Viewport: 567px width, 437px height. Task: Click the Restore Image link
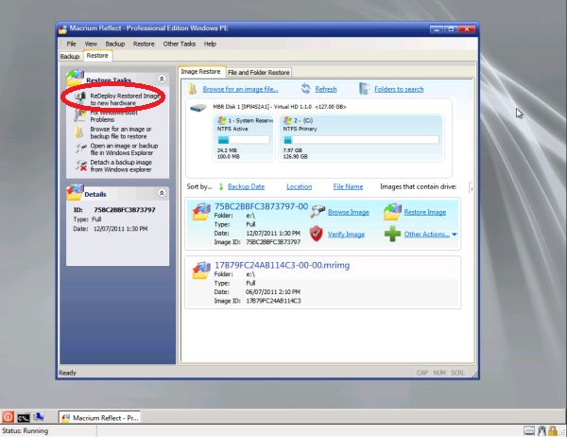(x=425, y=212)
